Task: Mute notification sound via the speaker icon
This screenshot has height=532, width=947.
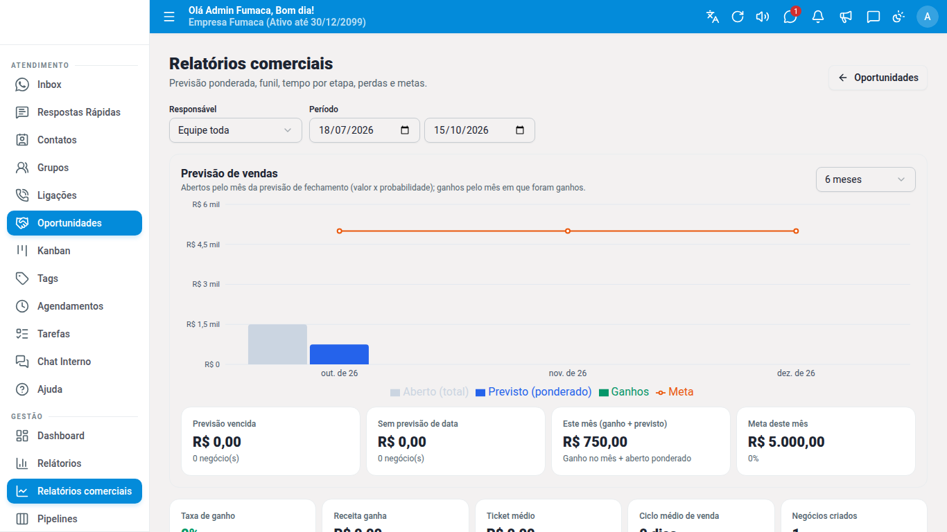Action: [763, 17]
